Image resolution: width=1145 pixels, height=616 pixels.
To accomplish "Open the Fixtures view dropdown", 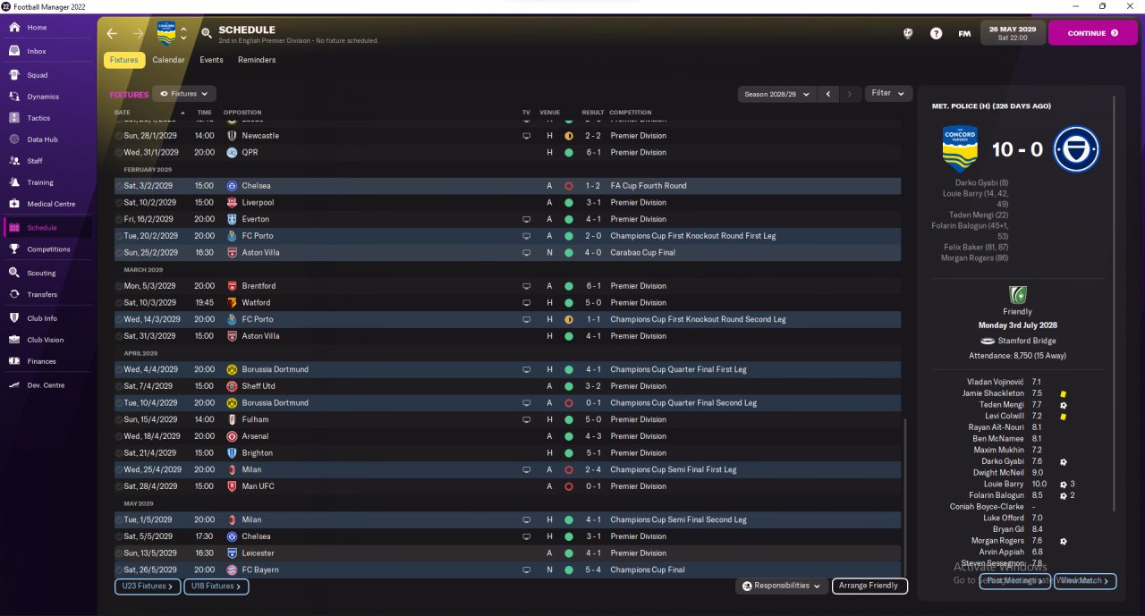I will 184,94.
